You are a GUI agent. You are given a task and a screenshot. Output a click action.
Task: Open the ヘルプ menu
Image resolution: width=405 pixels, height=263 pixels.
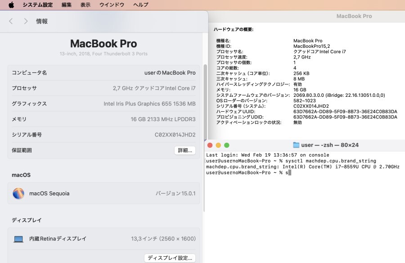(x=141, y=5)
